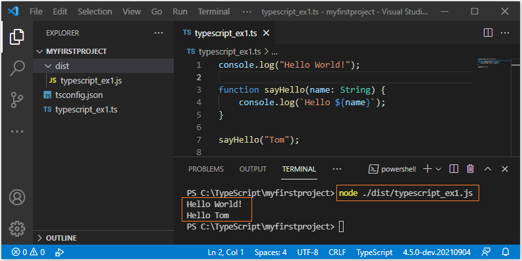The image size is (522, 261).
Task: Open the Source Control view icon
Action: click(17, 100)
